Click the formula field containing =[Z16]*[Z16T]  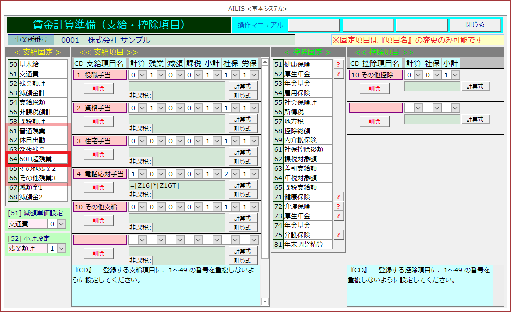(178, 185)
